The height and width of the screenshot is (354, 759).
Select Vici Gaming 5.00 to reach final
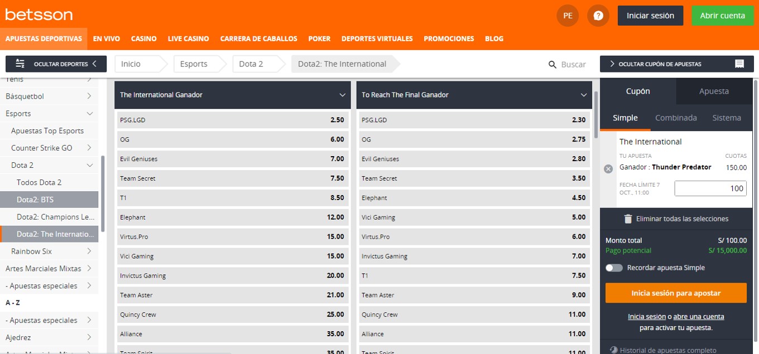[474, 217]
